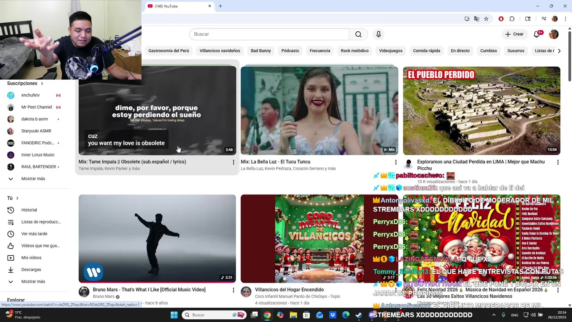This screenshot has width=572, height=322.
Task: Open Chrome three-dot menu
Action: coord(565,19)
